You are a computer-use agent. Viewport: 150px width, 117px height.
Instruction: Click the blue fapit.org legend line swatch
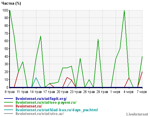coord(8,99)
